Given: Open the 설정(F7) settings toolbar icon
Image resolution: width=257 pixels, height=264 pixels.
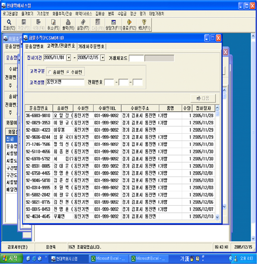Looking at the screenshot, I should [83, 24].
